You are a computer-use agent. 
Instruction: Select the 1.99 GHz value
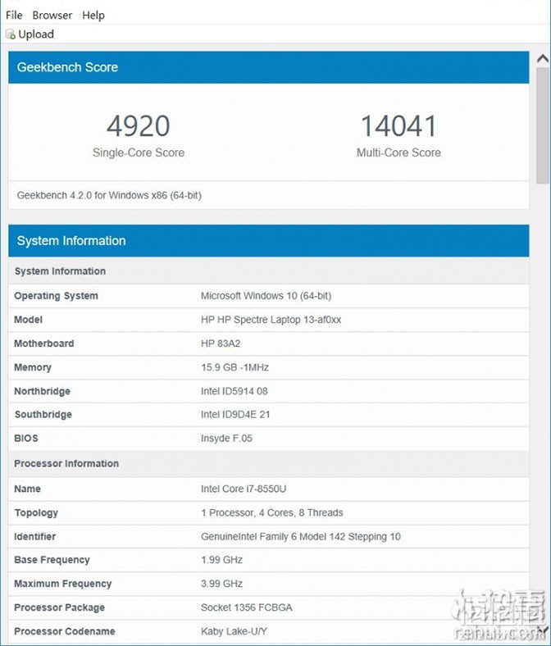click(x=221, y=560)
